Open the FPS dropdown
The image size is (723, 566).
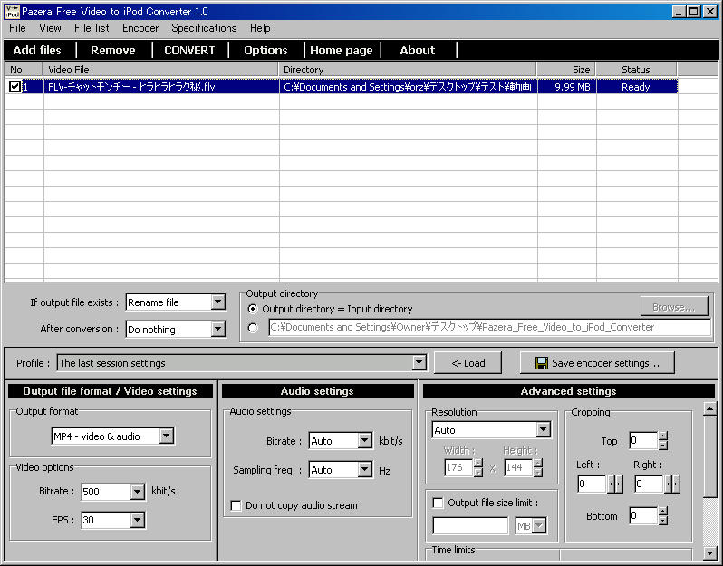(137, 520)
